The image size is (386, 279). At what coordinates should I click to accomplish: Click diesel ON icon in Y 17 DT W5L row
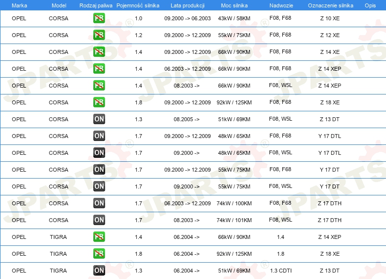(99, 186)
